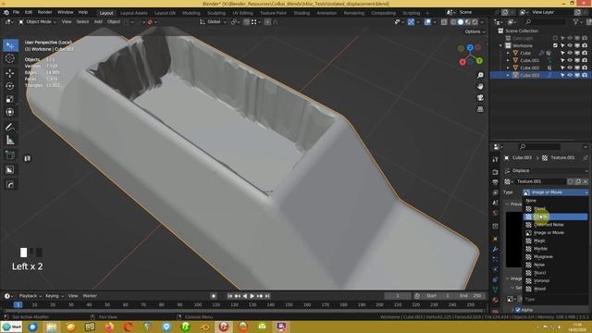The width and height of the screenshot is (592, 333).
Task: Switch to the Modeling workspace tab
Action: tap(191, 13)
